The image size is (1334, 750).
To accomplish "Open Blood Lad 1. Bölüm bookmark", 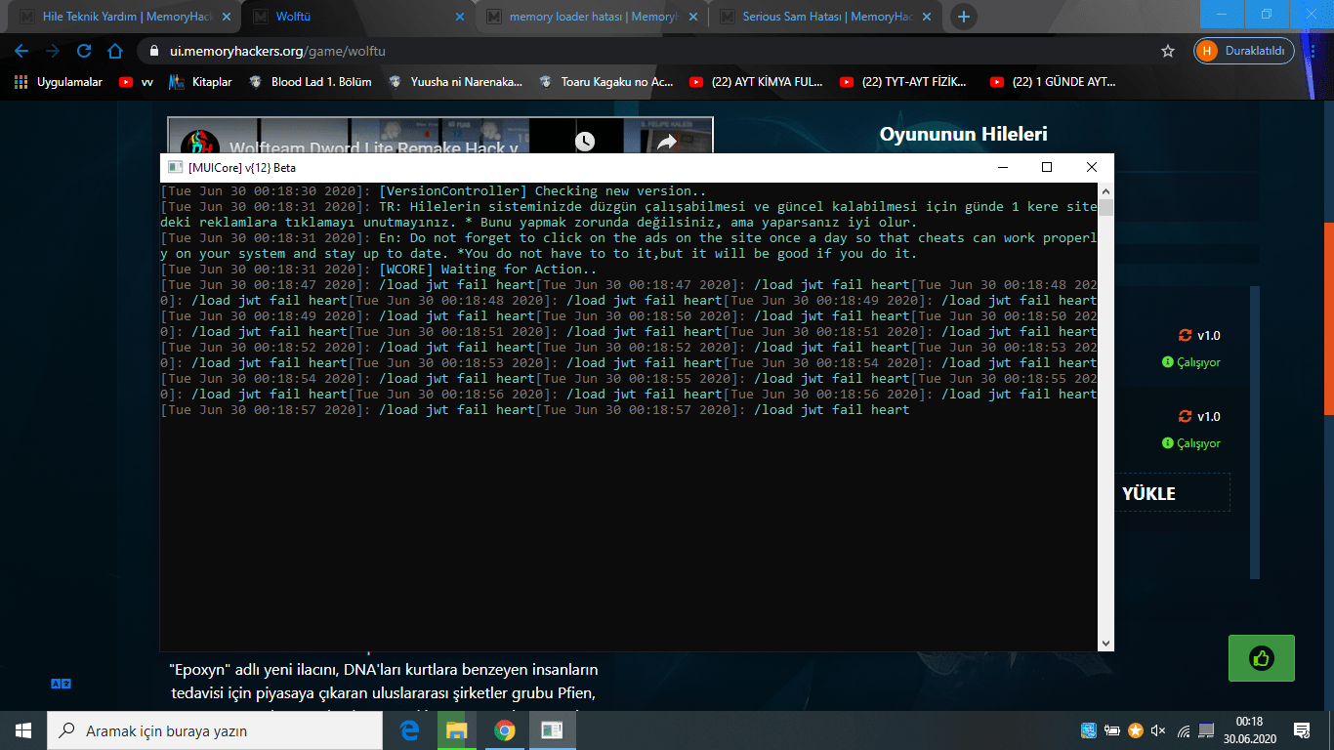I will click(x=310, y=82).
